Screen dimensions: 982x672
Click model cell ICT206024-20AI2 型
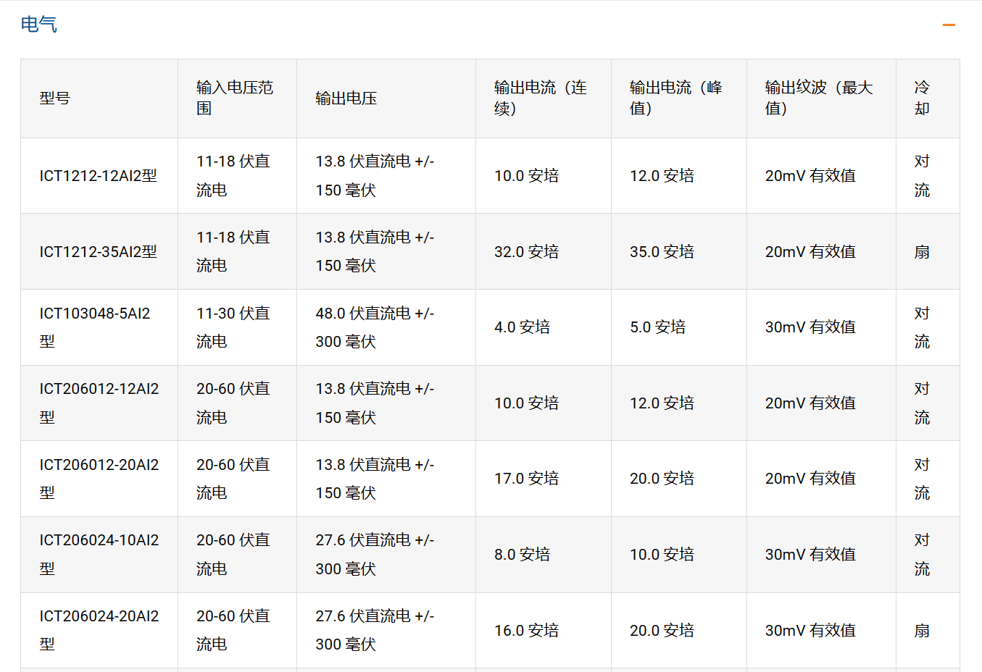(99, 630)
